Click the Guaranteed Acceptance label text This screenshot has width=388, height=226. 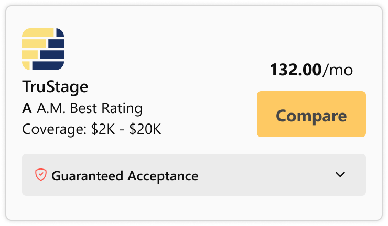[125, 176]
